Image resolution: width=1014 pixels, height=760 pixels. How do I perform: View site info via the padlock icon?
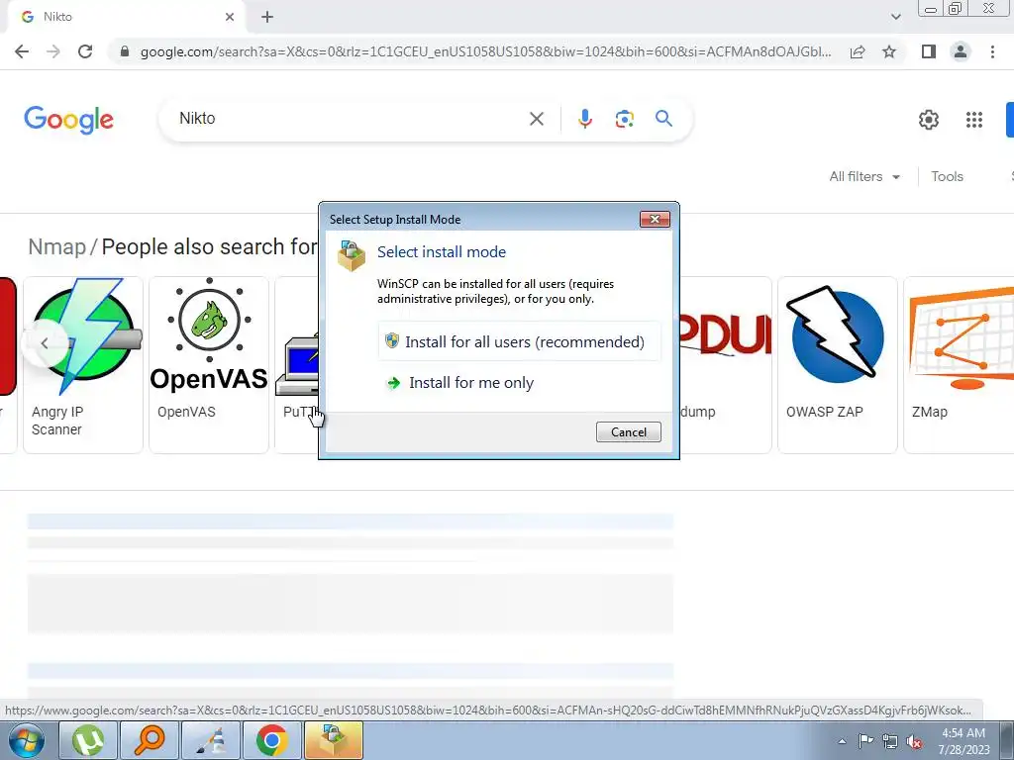125,51
